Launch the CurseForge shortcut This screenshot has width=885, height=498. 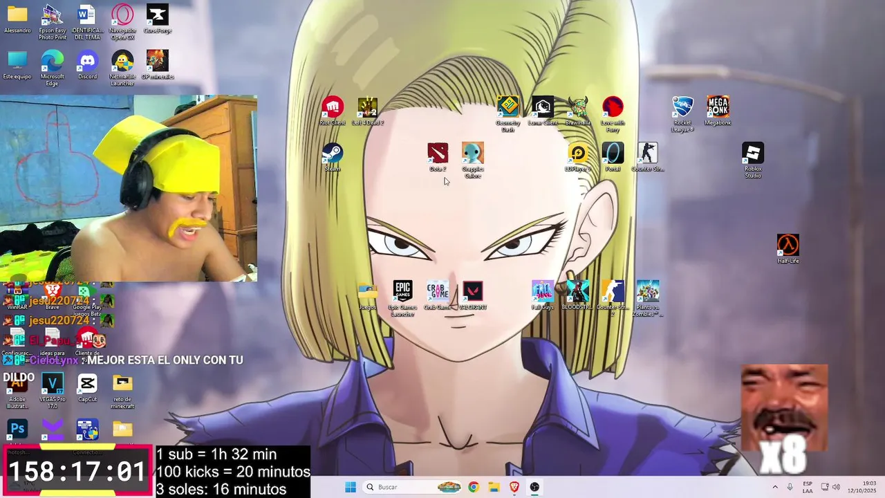[158, 19]
